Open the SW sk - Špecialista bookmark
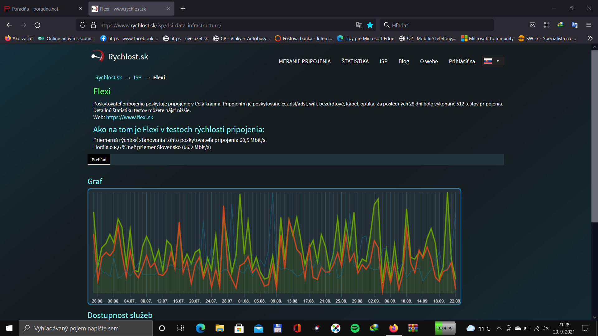The image size is (598, 336). pos(547,38)
